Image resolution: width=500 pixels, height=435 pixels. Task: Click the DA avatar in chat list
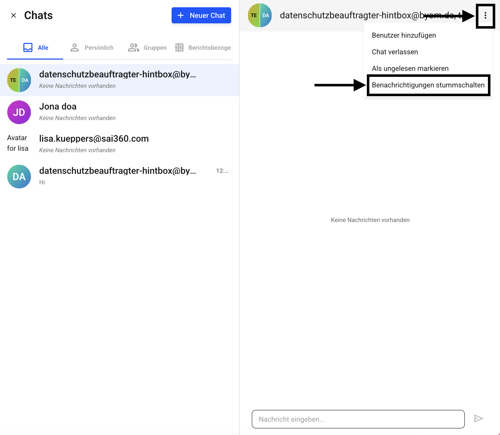(x=19, y=177)
